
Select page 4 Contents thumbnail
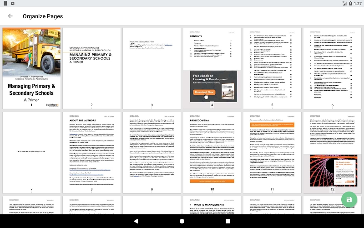coord(212,68)
